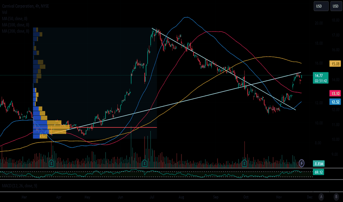Click the Jul label on time axis

coord(152,197)
